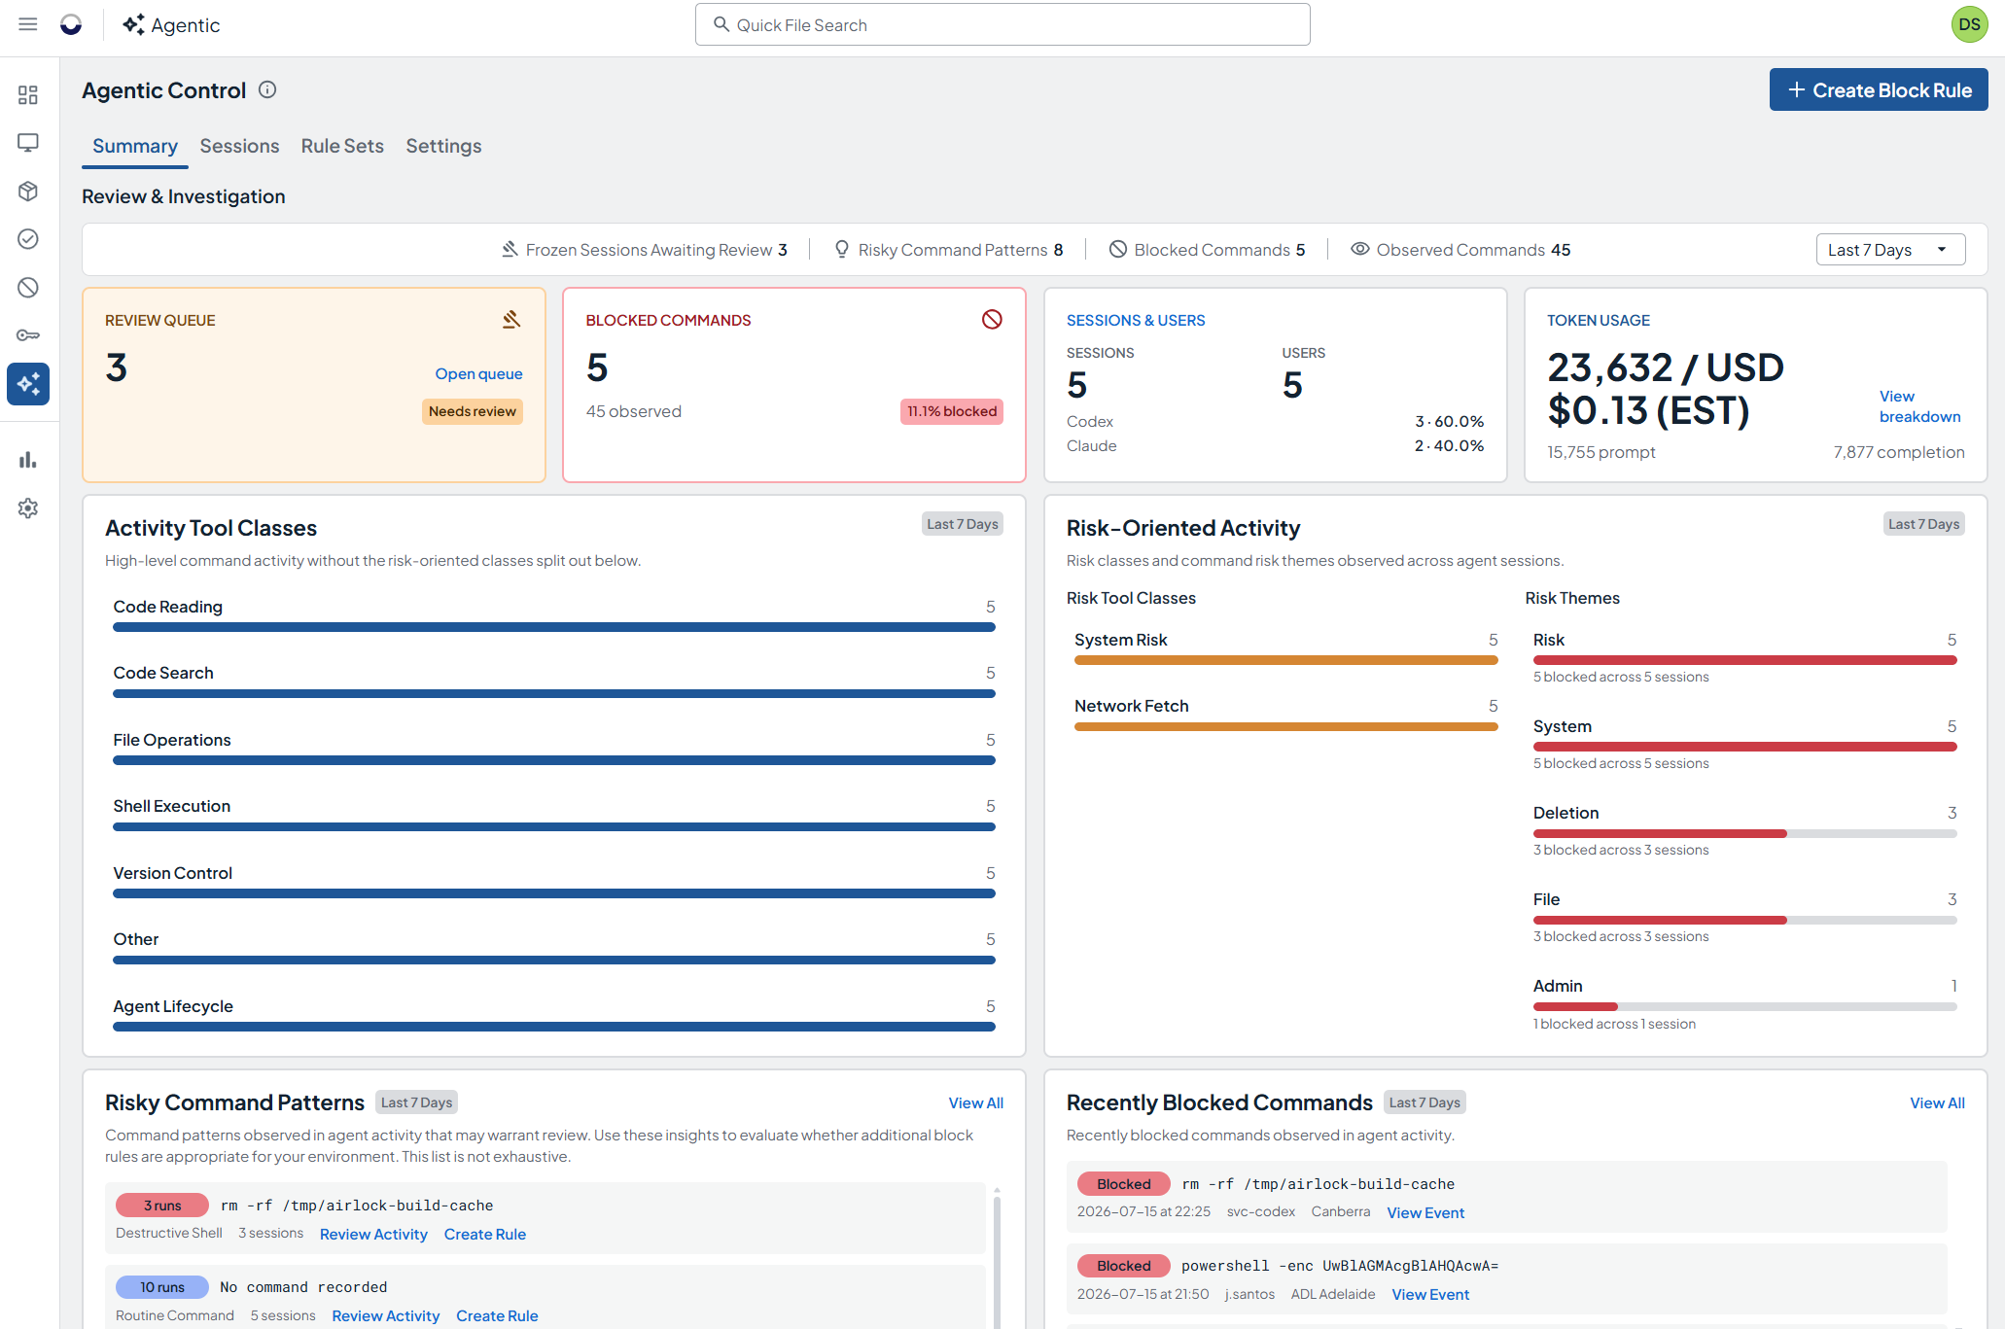The image size is (2005, 1329).
Task: Click the Codex sessions row
Action: pos(1275,421)
